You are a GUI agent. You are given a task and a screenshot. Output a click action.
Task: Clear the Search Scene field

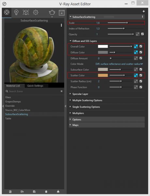(61, 91)
